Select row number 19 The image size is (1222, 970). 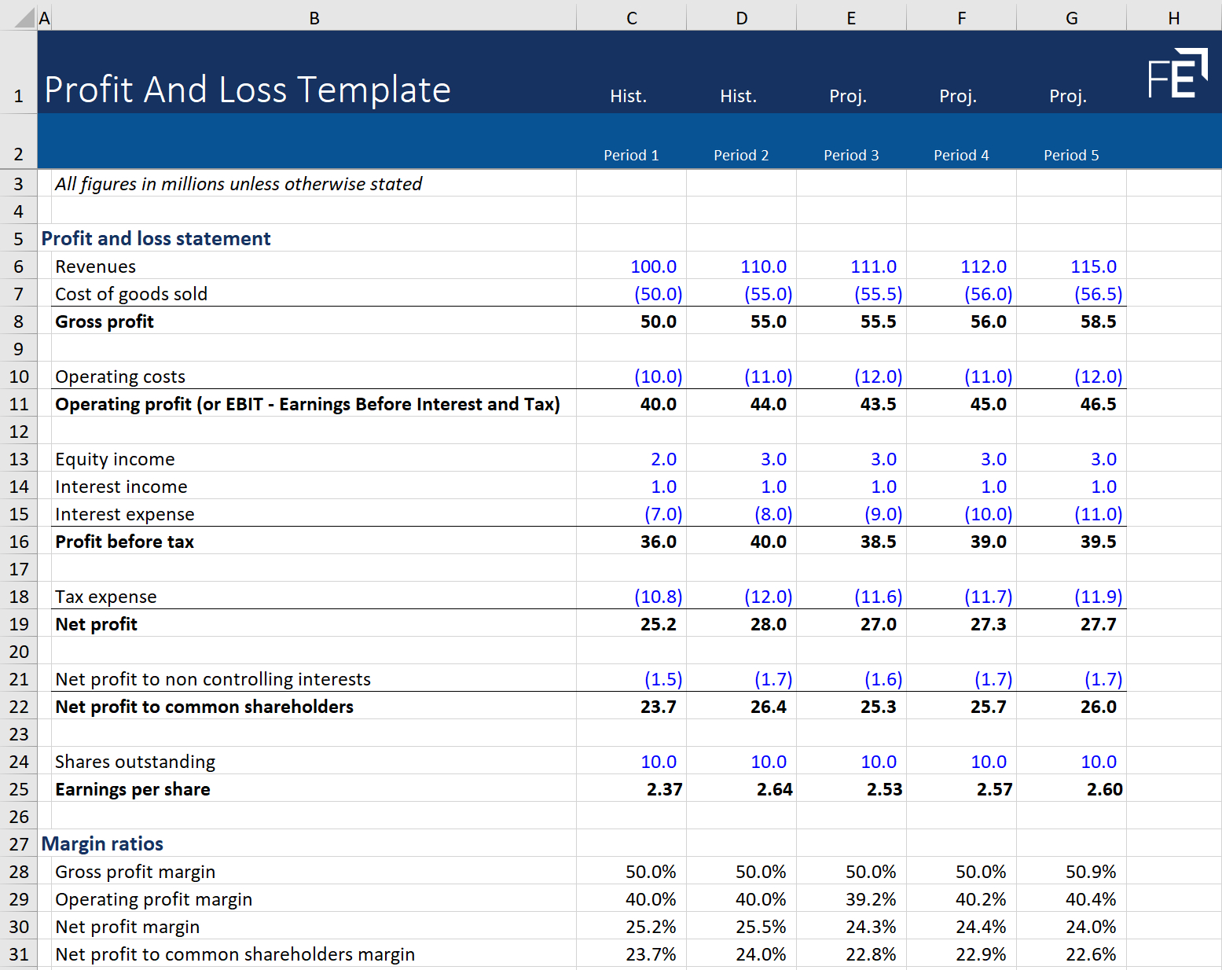18,623
